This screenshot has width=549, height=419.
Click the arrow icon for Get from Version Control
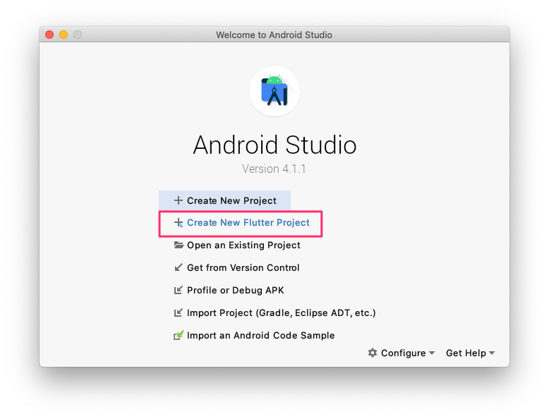click(179, 267)
